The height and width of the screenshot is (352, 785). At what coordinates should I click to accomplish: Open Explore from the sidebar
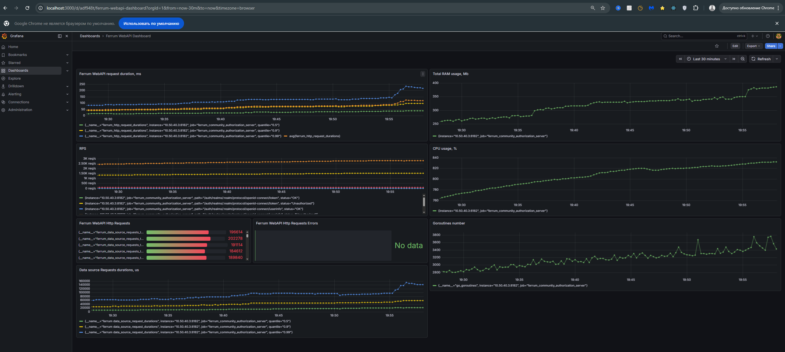click(x=14, y=78)
